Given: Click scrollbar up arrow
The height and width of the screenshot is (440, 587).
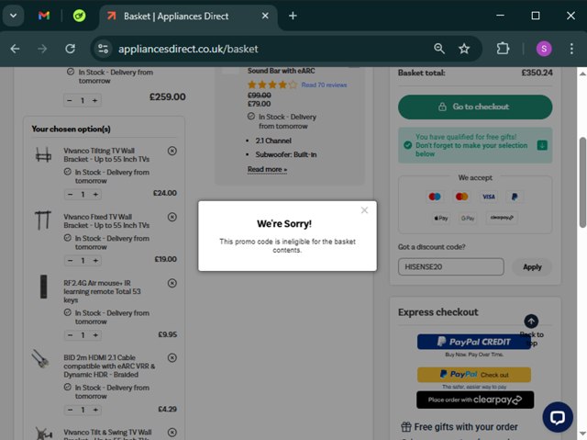Looking at the screenshot, I should coord(582,73).
